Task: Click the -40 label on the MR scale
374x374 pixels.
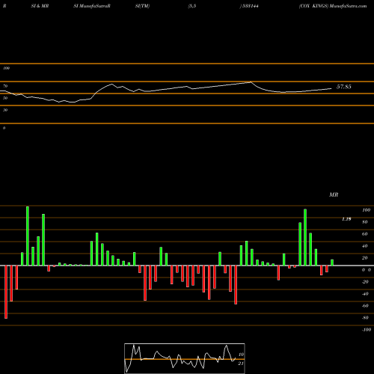Action: click(365, 294)
